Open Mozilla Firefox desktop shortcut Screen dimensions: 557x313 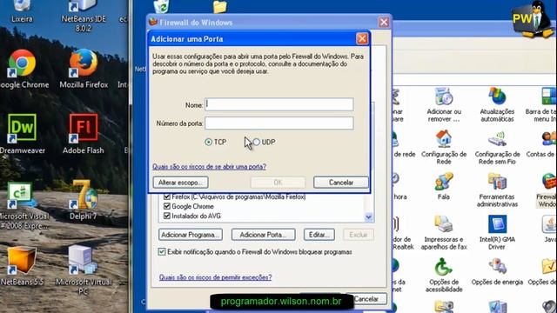pos(84,63)
